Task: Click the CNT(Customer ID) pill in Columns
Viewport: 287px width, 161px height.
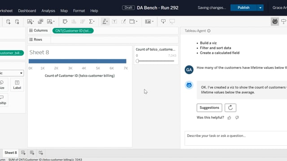Action: (x=73, y=31)
